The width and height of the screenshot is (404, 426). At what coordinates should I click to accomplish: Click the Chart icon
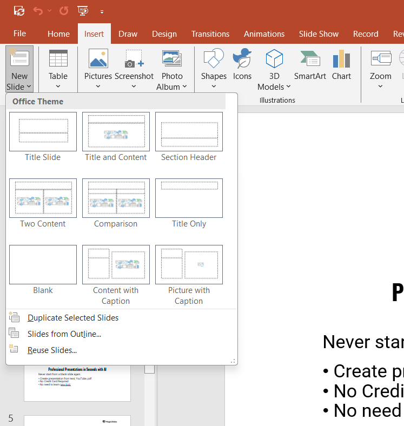341,59
